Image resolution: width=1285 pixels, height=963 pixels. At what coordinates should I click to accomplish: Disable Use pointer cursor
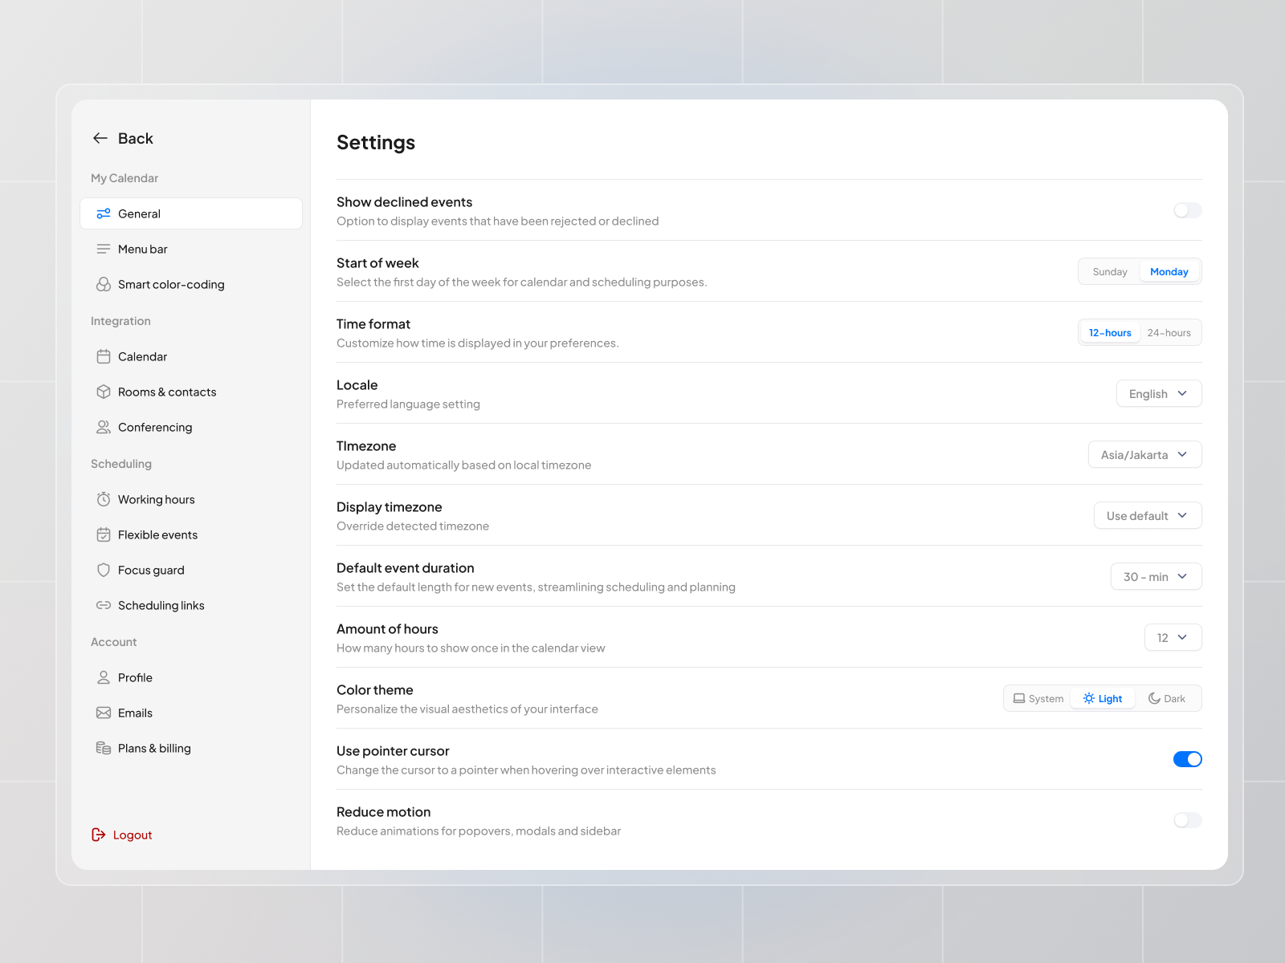tap(1187, 758)
